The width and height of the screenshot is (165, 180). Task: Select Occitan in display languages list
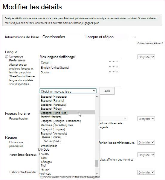(x=45, y=72)
